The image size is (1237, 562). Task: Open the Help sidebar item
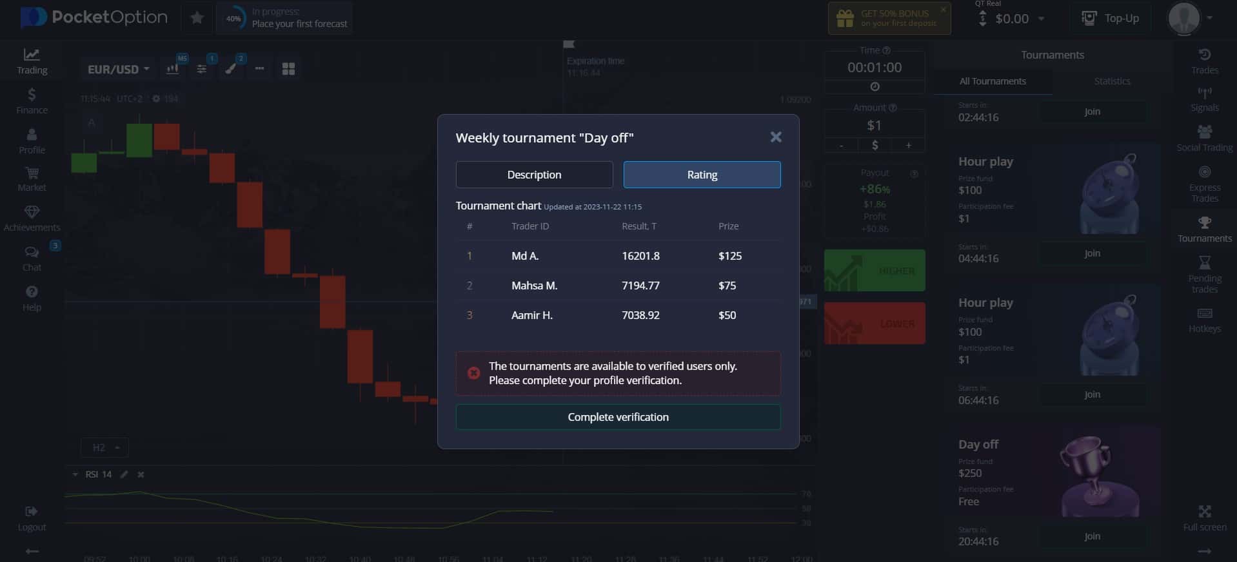coord(32,299)
